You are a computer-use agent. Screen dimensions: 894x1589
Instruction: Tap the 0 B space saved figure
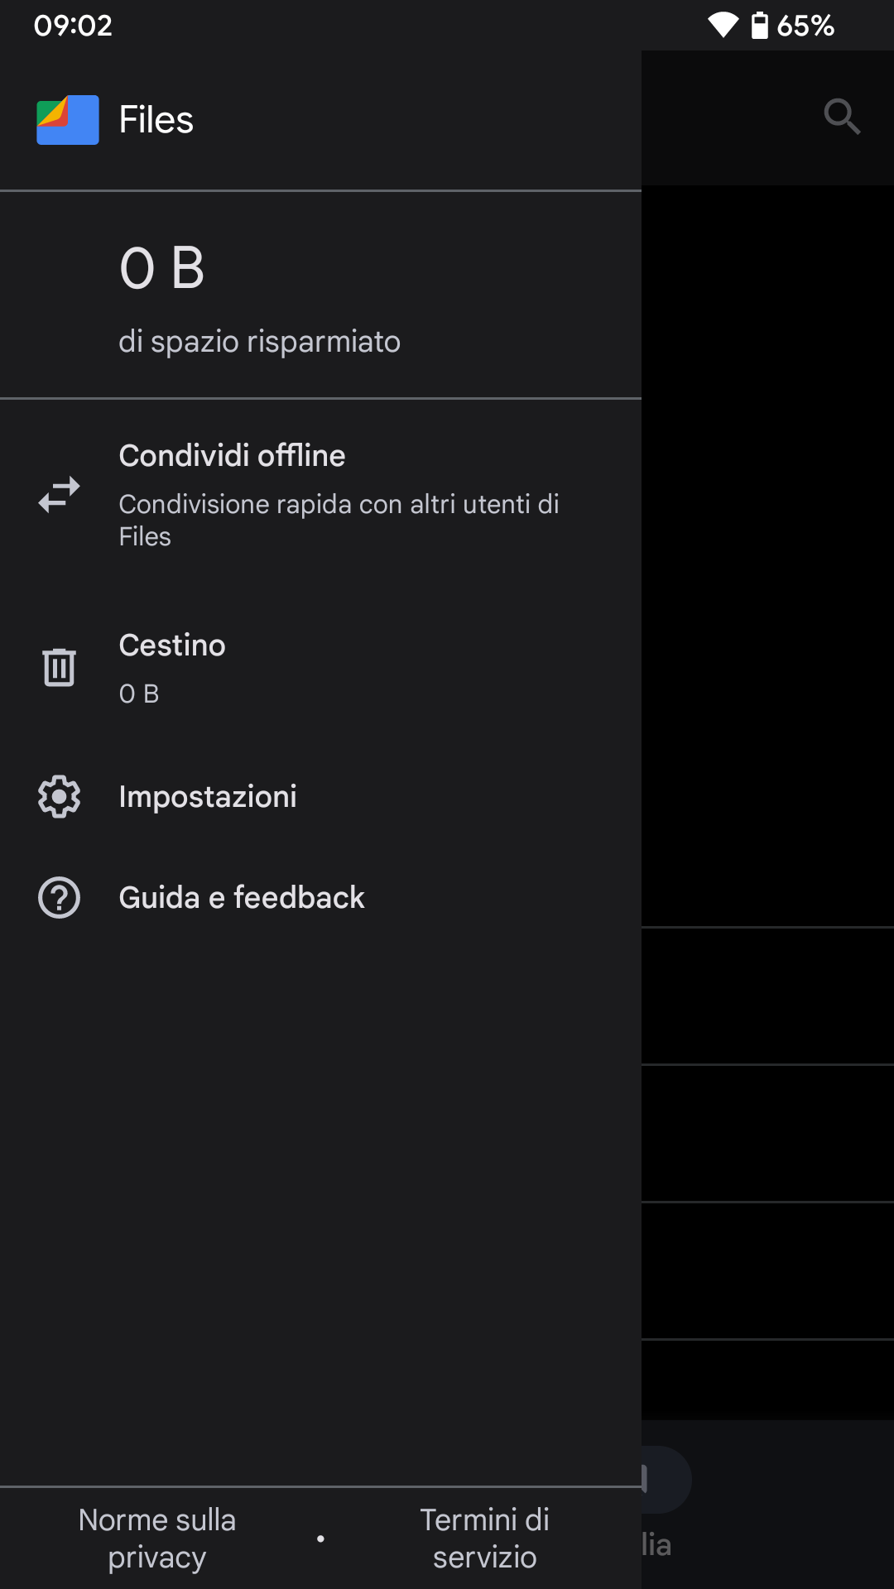(x=162, y=268)
